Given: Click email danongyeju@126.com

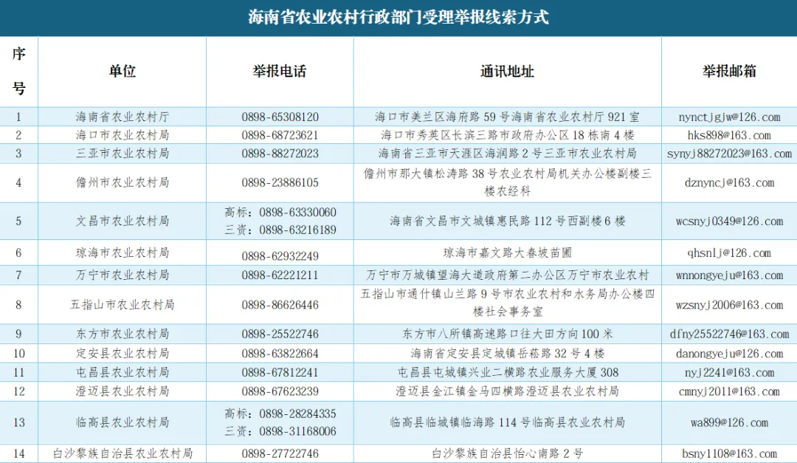Looking at the screenshot, I should coord(729,354).
